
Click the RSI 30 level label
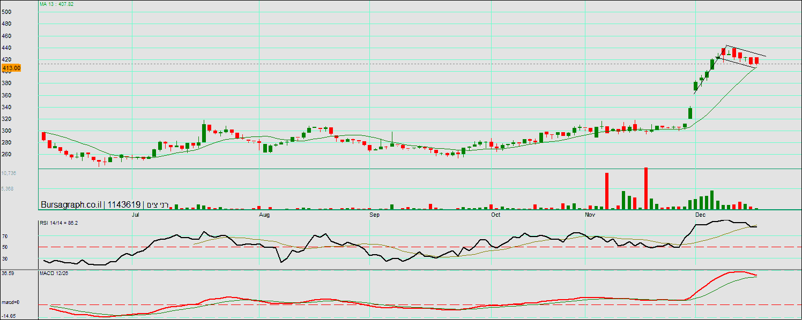point(5,258)
